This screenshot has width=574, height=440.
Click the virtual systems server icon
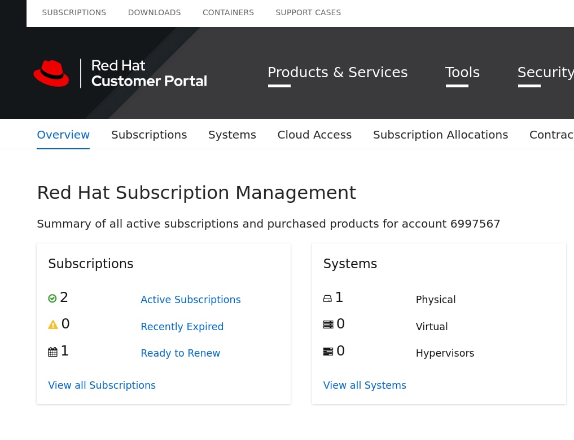click(328, 325)
